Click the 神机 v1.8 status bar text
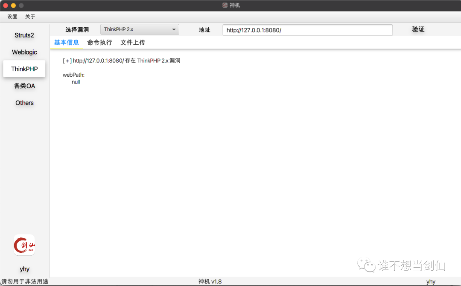The width and height of the screenshot is (461, 286). 210,282
